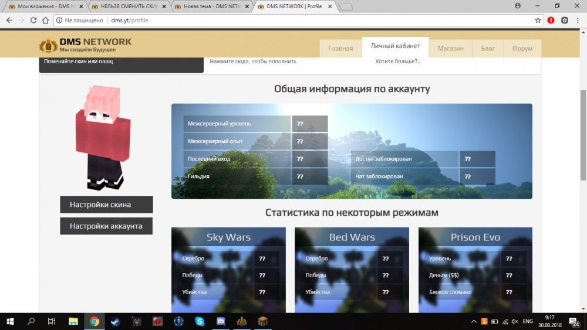Click the browser Home icon

[45, 20]
